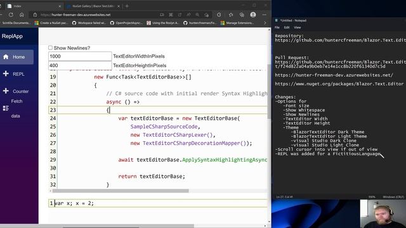The height and width of the screenshot is (228, 406).
Task: Open a new browser tab with plus
Action: [x=127, y=6]
